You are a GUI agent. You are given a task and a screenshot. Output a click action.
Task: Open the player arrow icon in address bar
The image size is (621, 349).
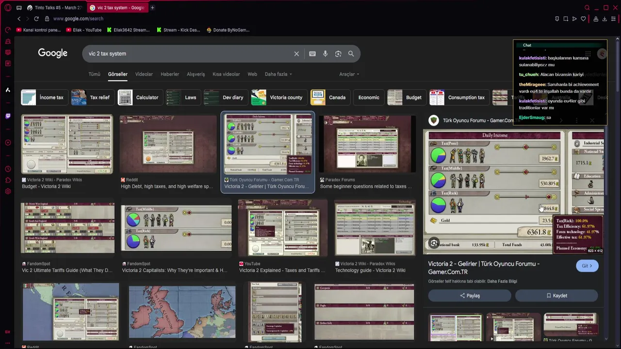574,19
